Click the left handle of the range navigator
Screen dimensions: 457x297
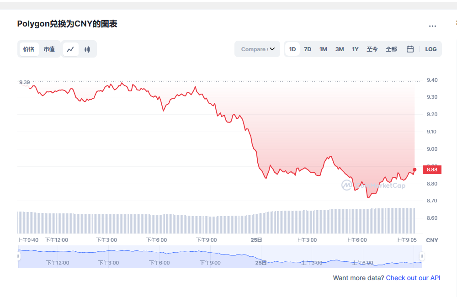(x=18, y=256)
